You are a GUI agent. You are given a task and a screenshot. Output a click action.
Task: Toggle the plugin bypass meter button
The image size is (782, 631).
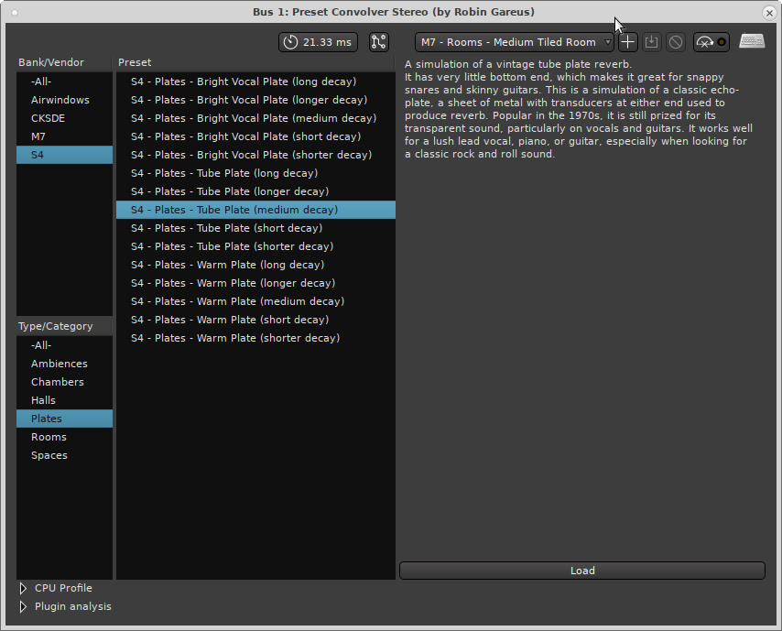(x=711, y=42)
